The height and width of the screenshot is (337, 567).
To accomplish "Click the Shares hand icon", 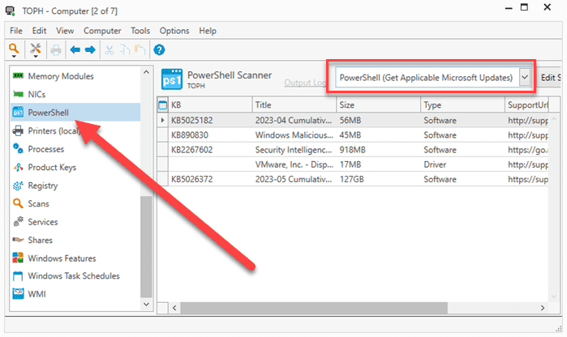I will pyautogui.click(x=18, y=240).
